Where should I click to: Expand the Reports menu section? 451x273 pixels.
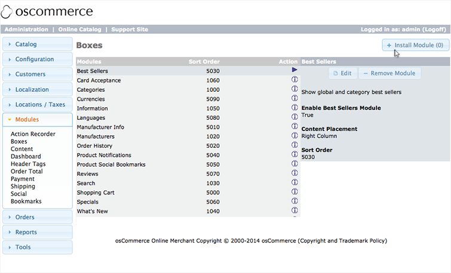click(x=38, y=232)
